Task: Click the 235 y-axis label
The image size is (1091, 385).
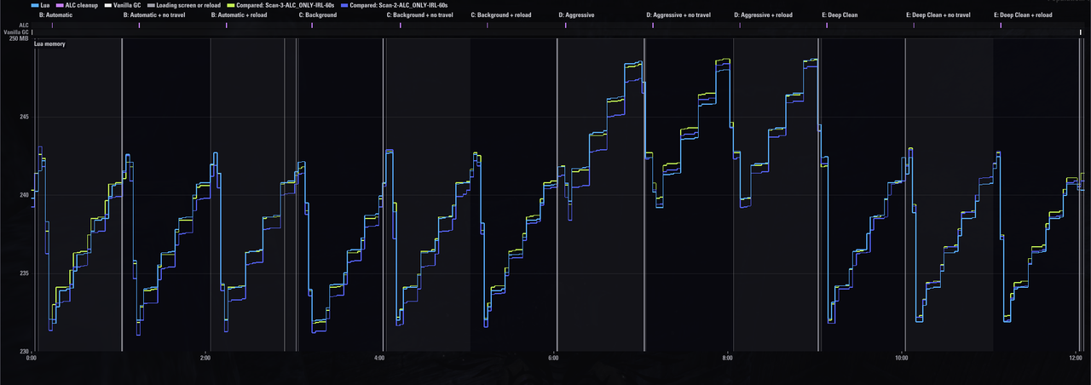Action: (x=25, y=273)
